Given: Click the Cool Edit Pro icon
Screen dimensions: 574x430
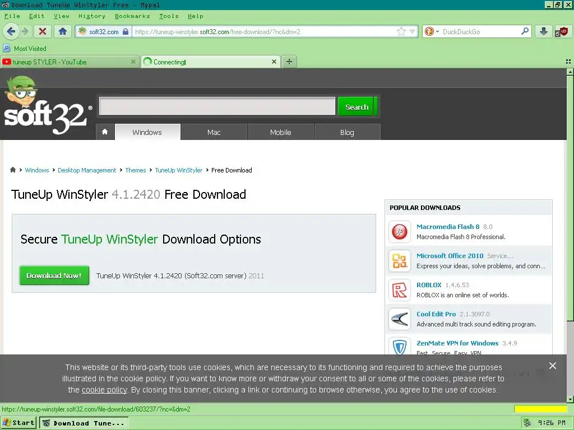Looking at the screenshot, I should point(399,319).
